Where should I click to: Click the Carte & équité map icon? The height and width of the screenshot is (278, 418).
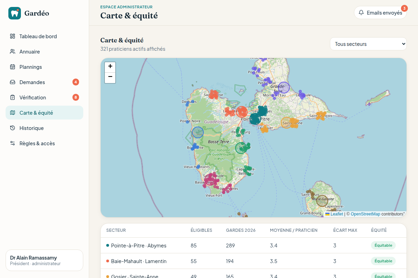13,113
